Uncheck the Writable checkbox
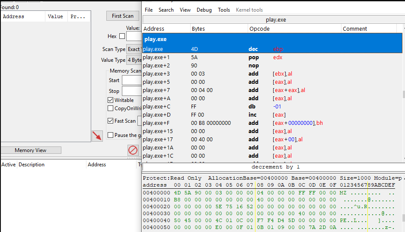 (x=110, y=100)
